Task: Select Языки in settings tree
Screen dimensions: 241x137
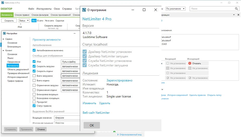Action: coord(11,58)
